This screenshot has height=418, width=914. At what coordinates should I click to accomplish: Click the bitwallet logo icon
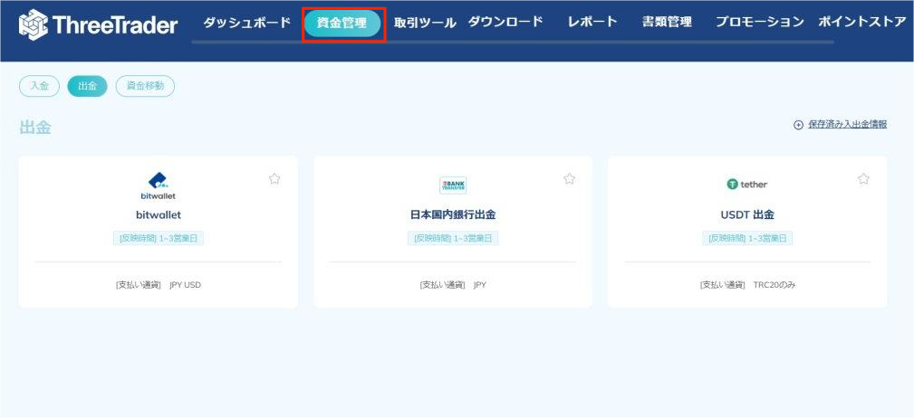[x=158, y=185]
